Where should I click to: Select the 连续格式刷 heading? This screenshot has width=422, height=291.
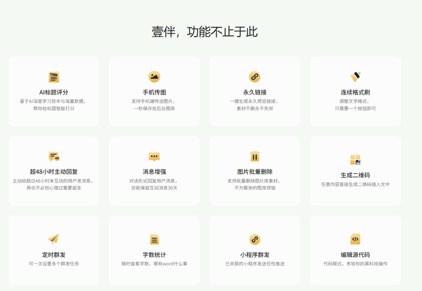pos(355,92)
